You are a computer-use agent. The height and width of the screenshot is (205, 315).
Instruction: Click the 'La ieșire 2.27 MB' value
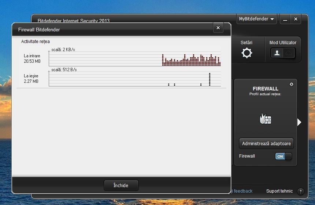tap(31, 78)
